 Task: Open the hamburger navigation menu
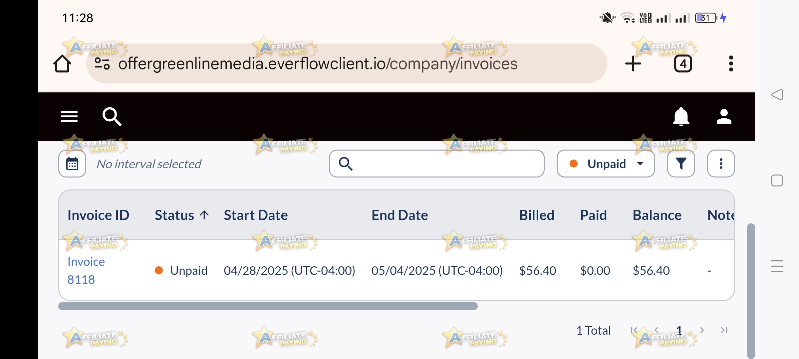[x=69, y=117]
